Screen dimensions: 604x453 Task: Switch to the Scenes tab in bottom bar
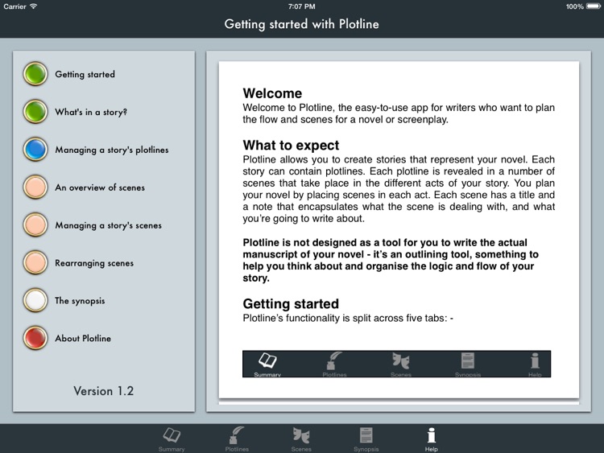click(x=301, y=439)
